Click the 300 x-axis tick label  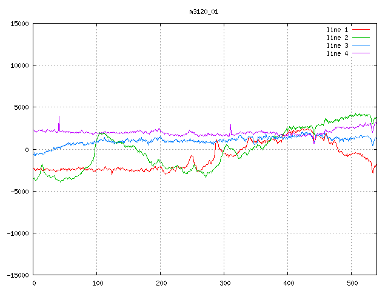tap(224, 283)
